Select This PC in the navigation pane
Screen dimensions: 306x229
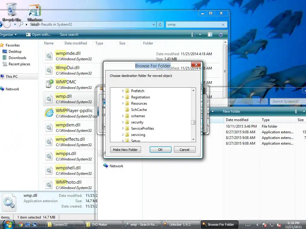(11, 77)
